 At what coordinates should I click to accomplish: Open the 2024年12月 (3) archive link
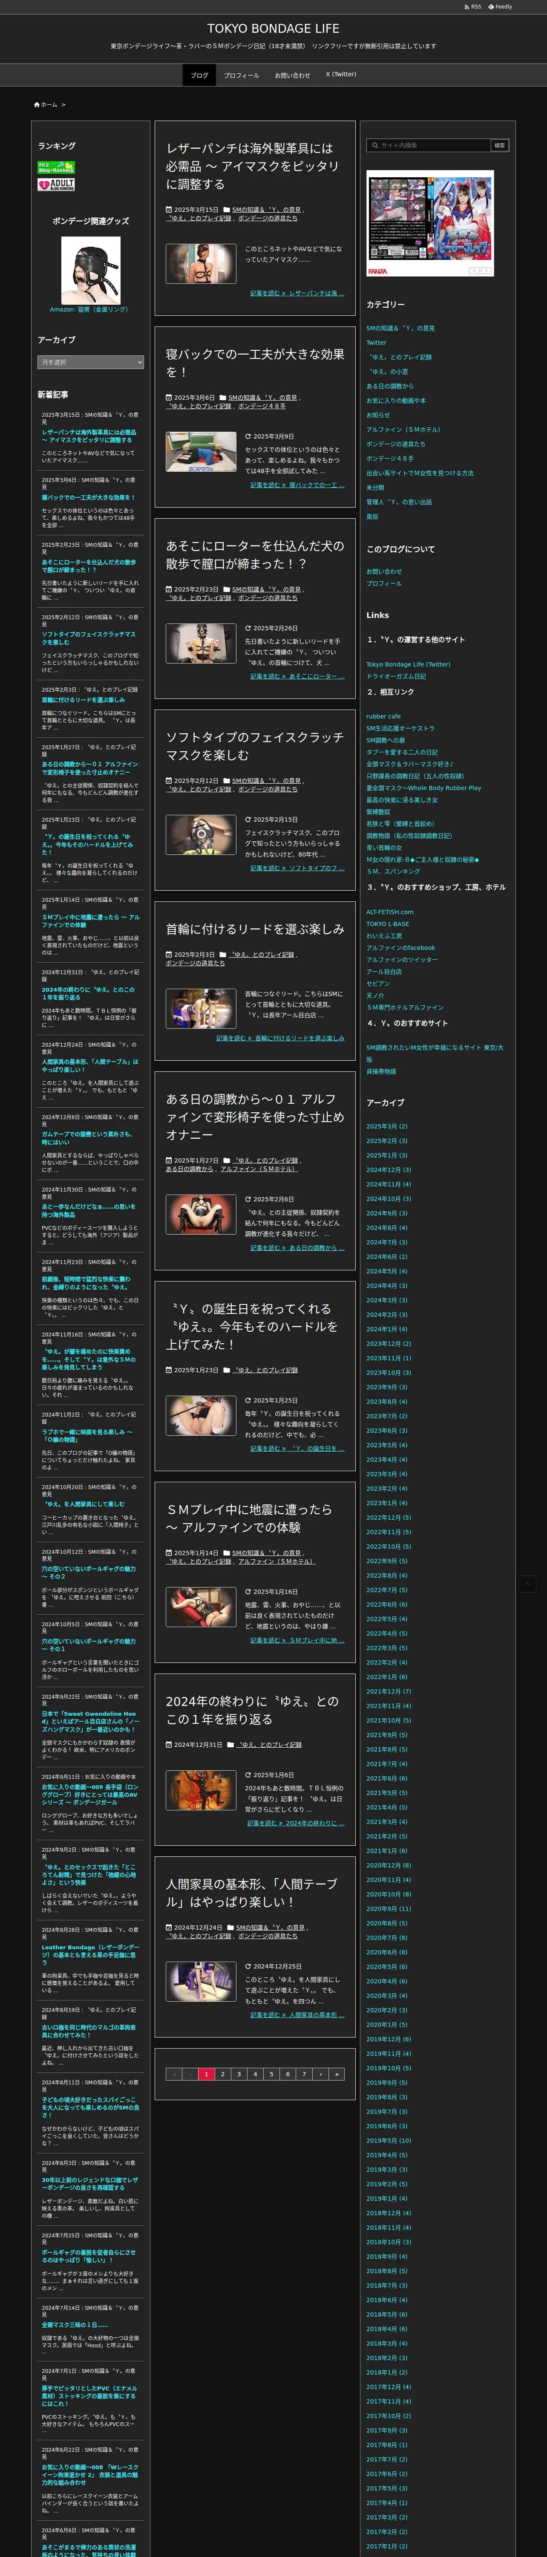point(389,1169)
